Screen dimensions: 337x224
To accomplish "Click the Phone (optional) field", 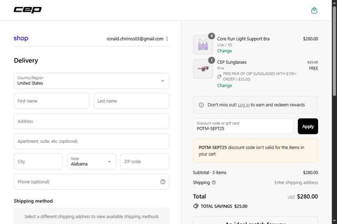I will (92, 182).
